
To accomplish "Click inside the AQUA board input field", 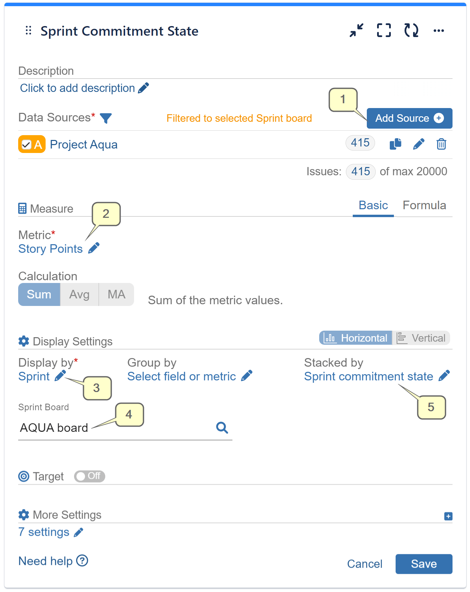I will pos(103,427).
